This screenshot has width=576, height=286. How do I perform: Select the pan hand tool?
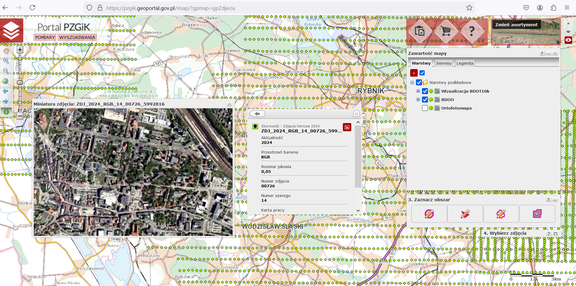click(6, 51)
